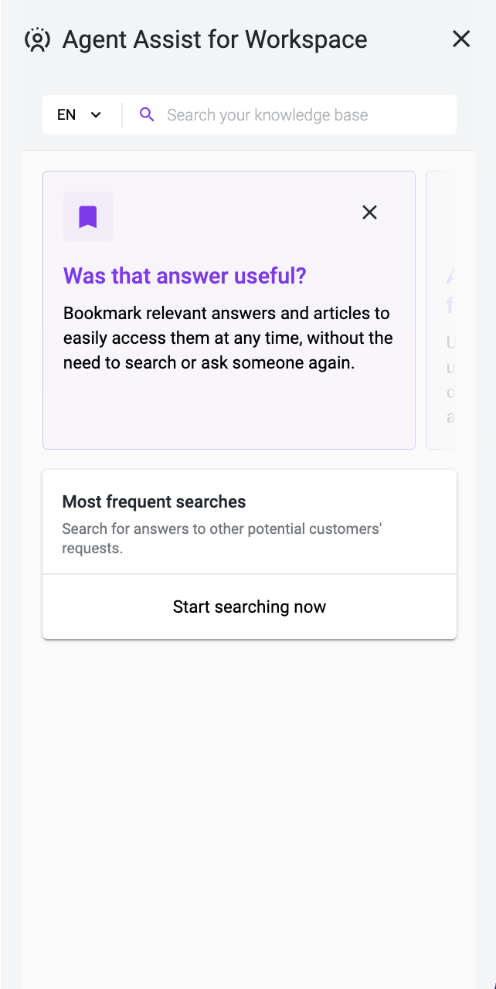This screenshot has width=496, height=989.
Task: Click blank area inside the bookmark tip card
Action: click(x=229, y=410)
